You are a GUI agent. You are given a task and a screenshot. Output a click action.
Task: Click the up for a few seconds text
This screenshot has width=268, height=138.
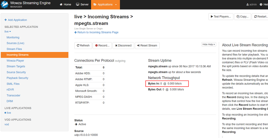[x=185, y=72]
